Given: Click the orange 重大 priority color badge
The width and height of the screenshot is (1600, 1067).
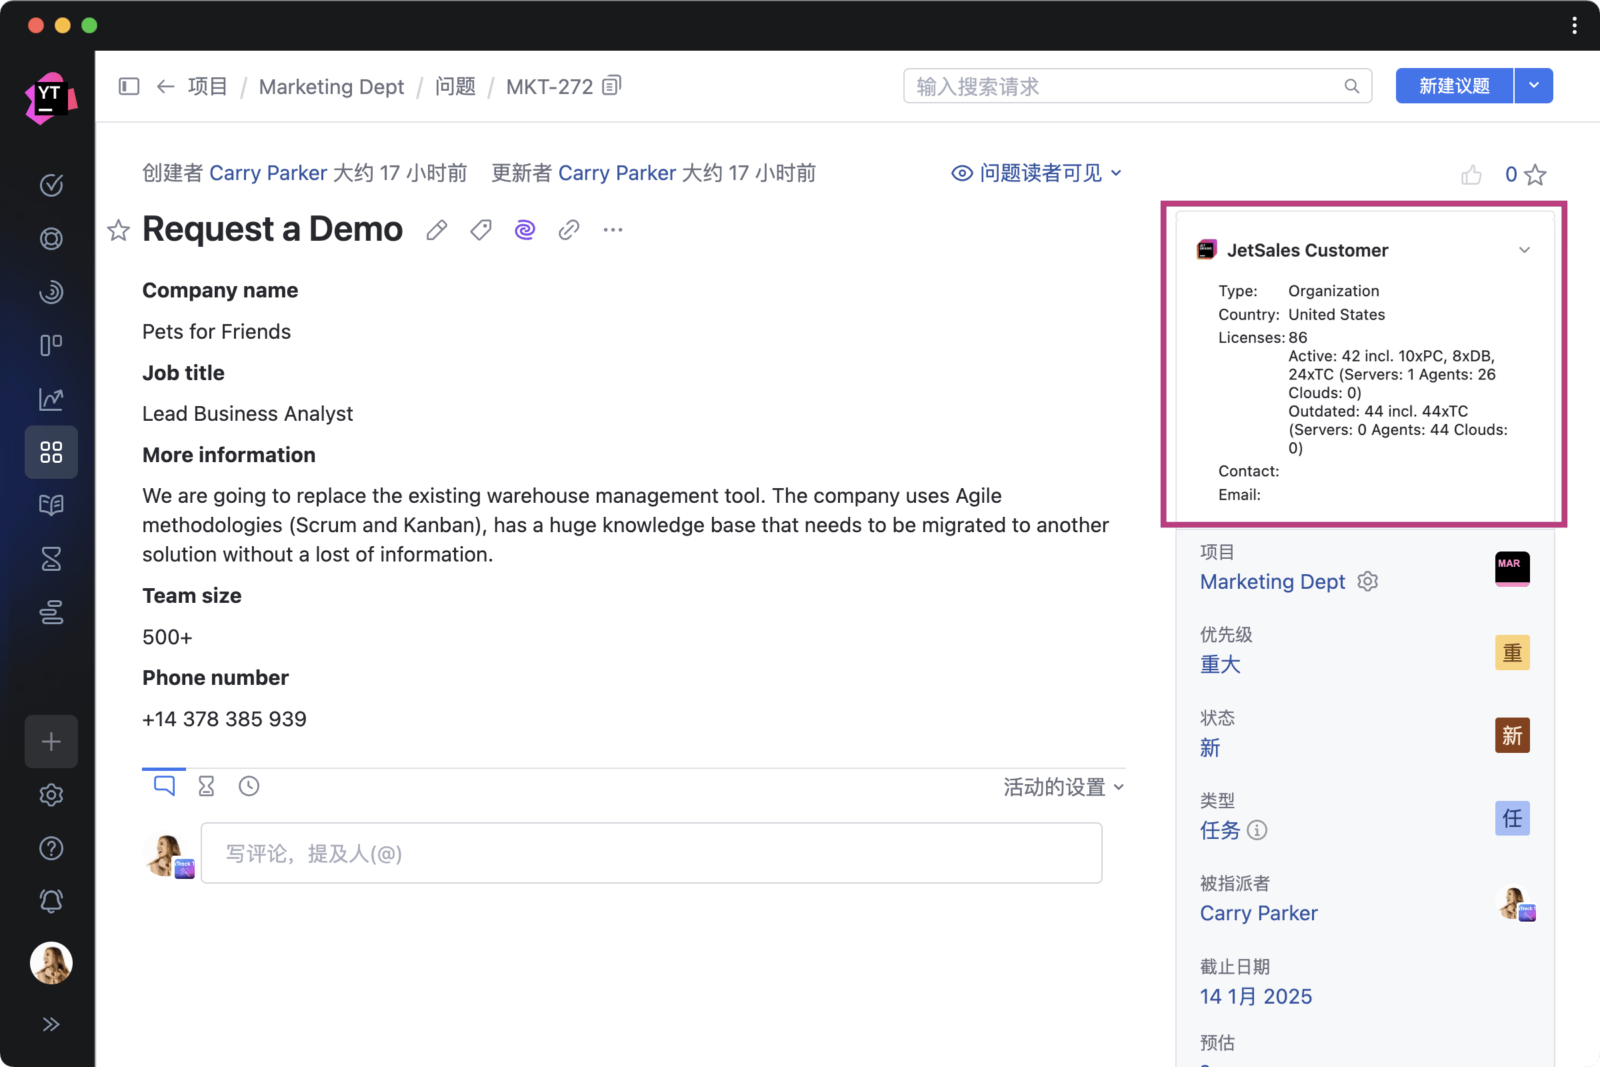Looking at the screenshot, I should point(1511,652).
